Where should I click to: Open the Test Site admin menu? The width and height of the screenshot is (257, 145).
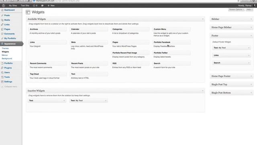click(x=25, y=5)
